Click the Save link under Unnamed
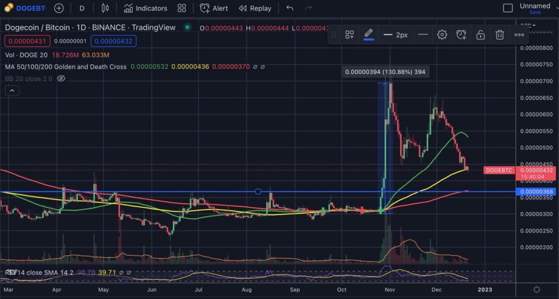 coord(535,13)
